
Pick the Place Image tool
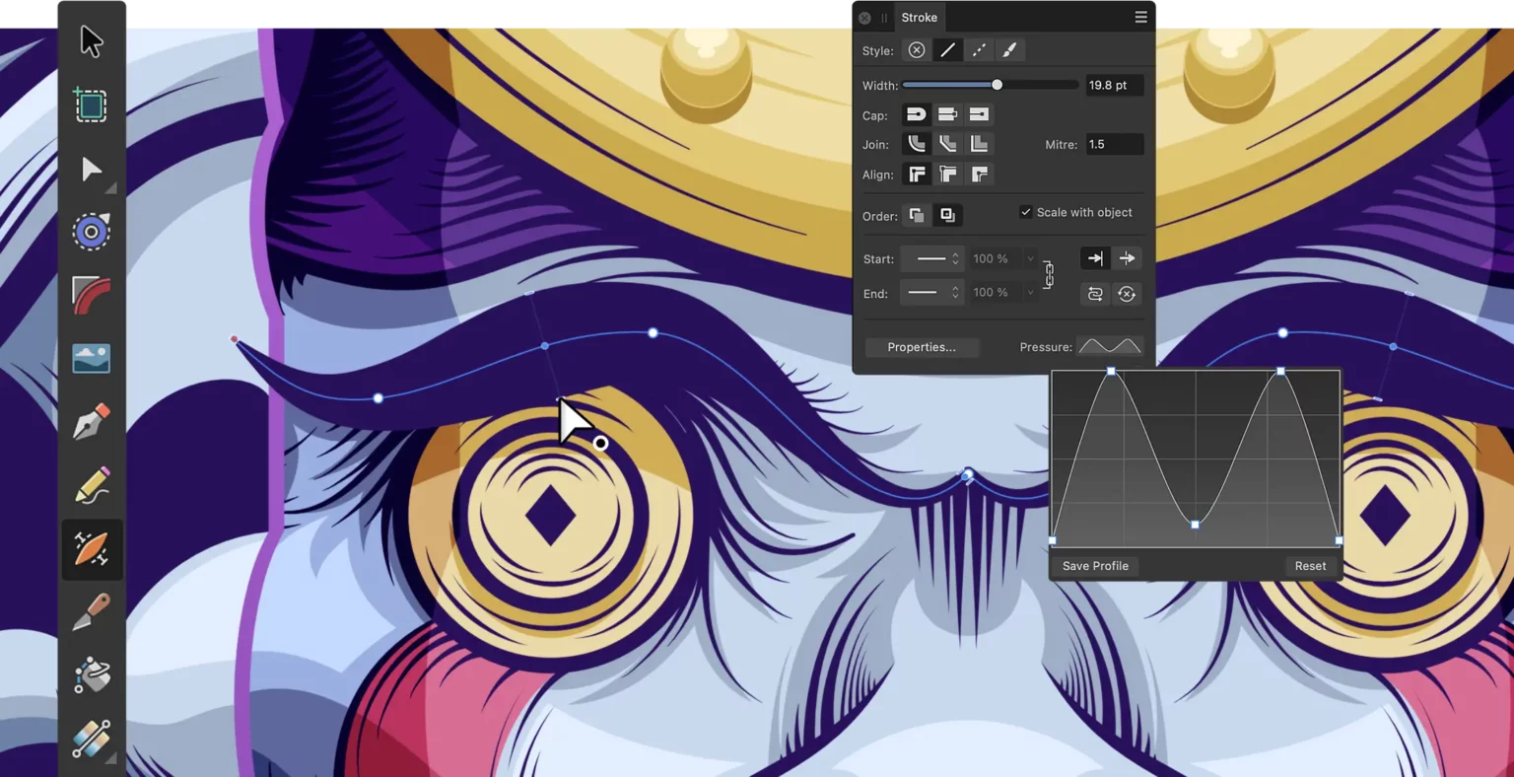[92, 359]
